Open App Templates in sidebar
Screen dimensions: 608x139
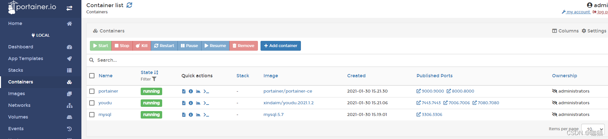(41, 58)
